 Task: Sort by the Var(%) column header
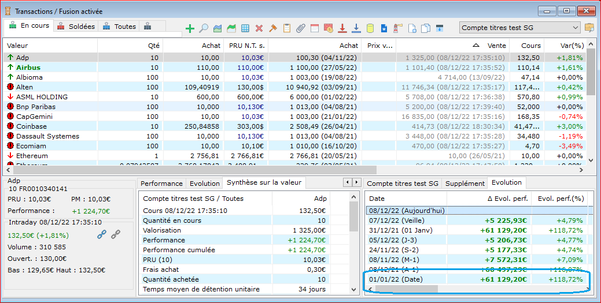565,46
